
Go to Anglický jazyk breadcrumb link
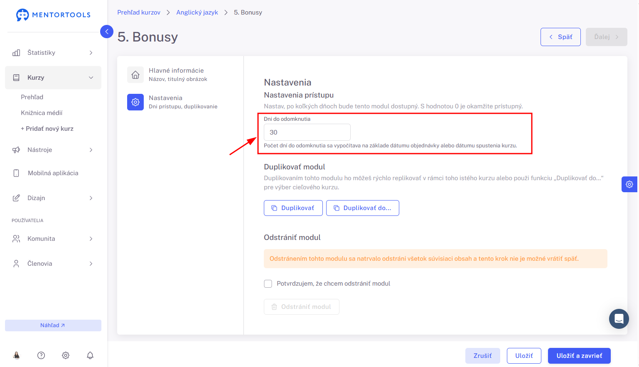(x=197, y=12)
